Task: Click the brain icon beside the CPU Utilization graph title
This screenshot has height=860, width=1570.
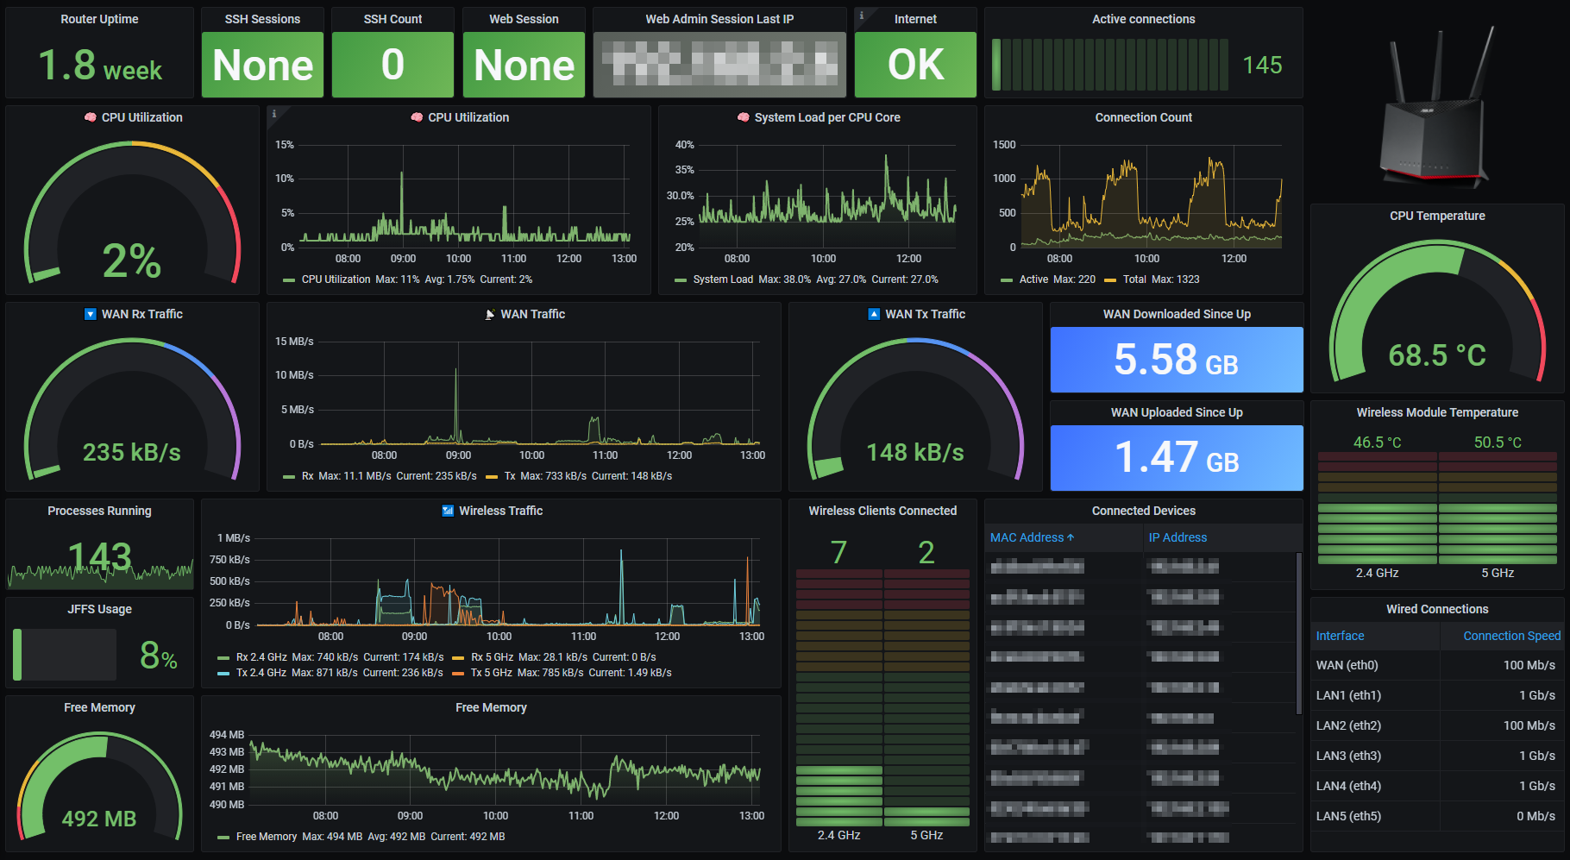Action: point(417,117)
